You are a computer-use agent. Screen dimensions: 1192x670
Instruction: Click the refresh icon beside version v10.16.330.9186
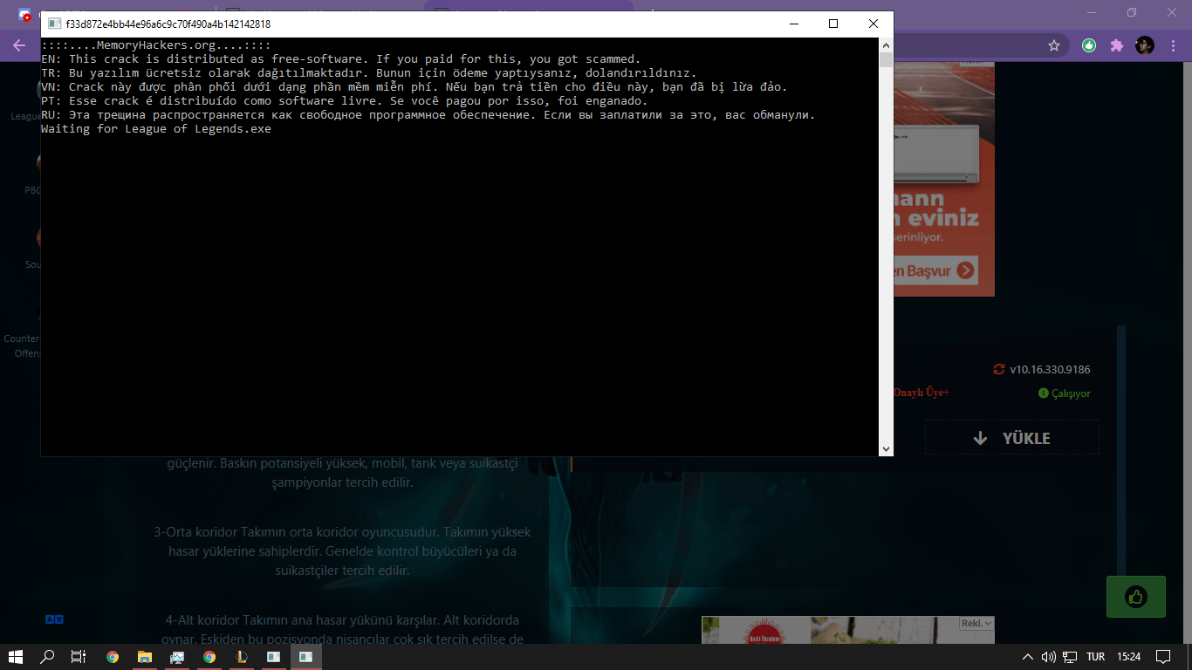coord(999,370)
